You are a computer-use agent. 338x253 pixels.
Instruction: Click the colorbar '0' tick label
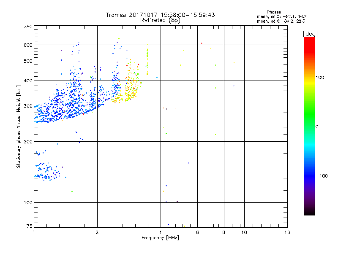(317, 127)
